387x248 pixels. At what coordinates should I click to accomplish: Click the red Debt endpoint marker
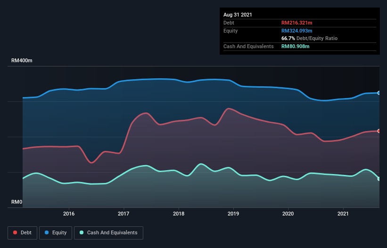tap(379, 131)
